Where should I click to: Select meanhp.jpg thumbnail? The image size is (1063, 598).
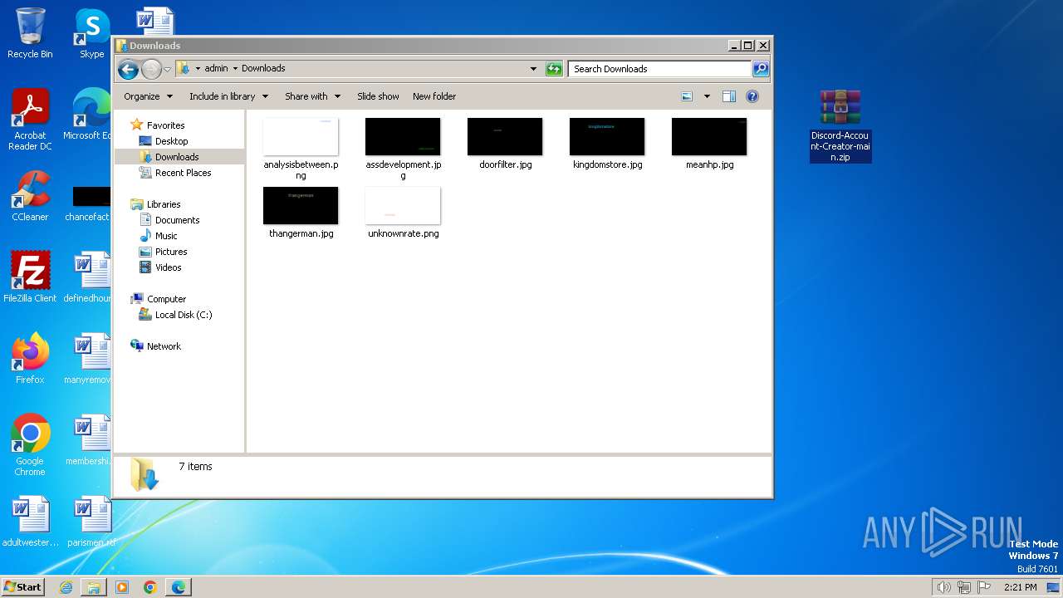tap(709, 137)
